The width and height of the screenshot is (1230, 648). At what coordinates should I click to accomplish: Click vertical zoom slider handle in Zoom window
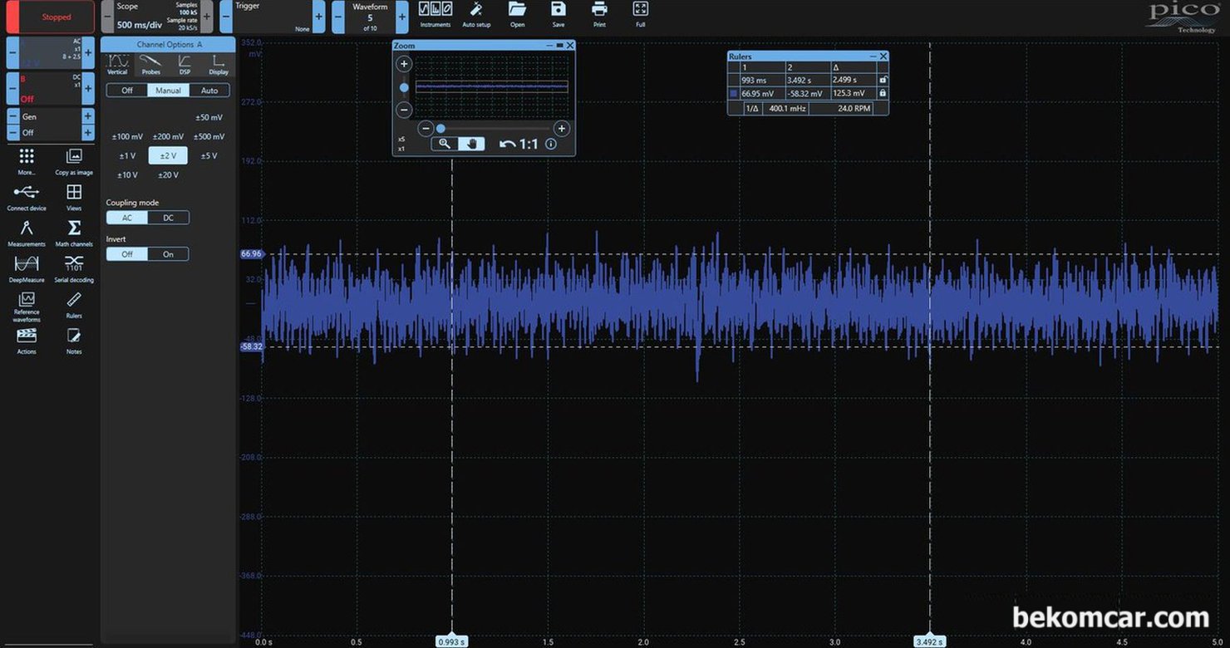404,87
